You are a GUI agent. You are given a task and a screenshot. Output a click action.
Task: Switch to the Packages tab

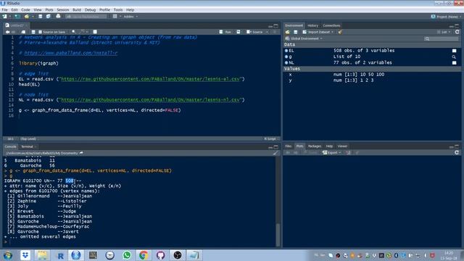tap(315, 146)
